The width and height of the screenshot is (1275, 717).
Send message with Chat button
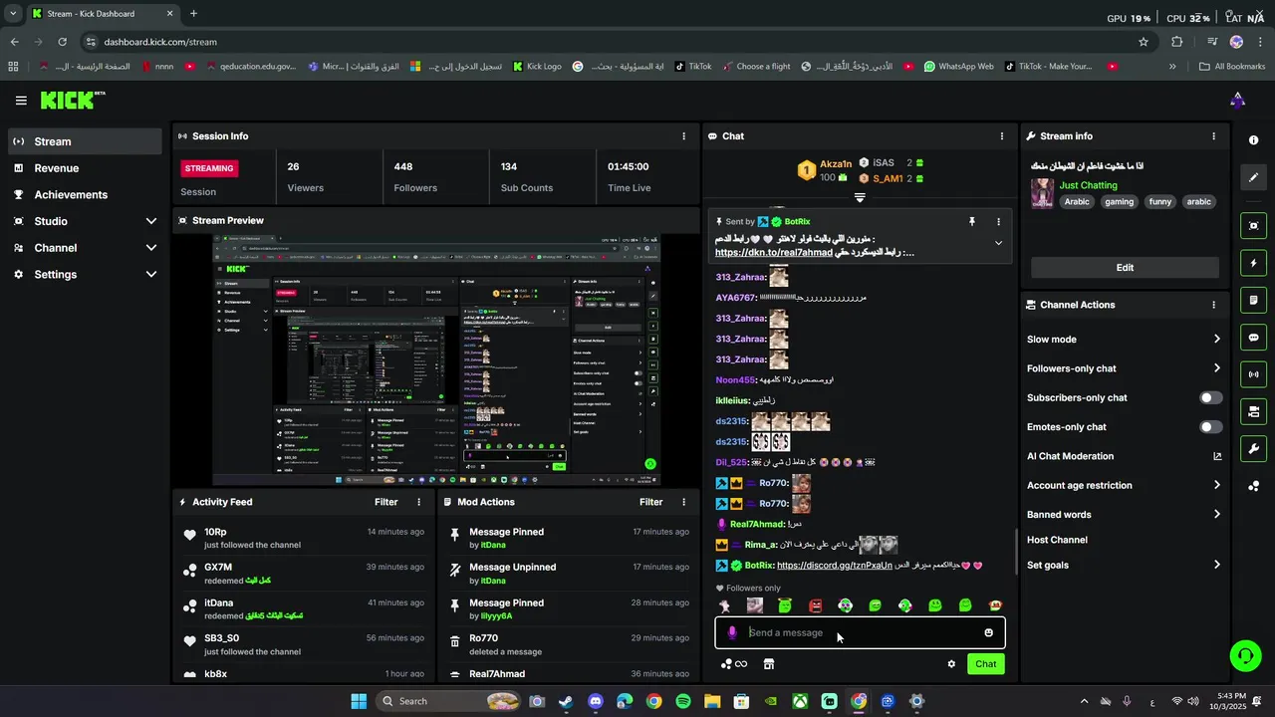coord(985,664)
